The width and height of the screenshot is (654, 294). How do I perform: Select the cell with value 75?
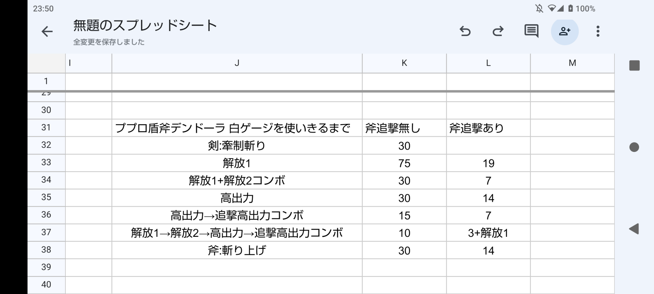click(x=404, y=163)
